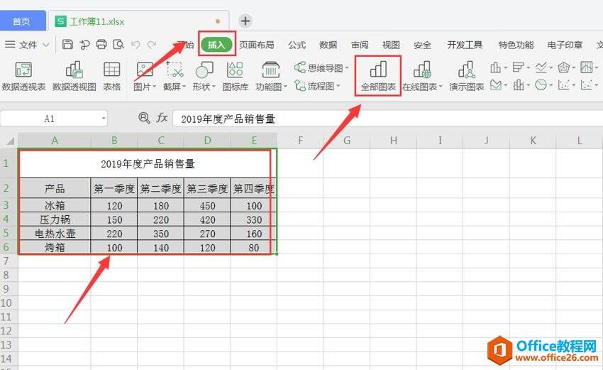
Task: Insert a pie chart icon
Action: point(541,85)
